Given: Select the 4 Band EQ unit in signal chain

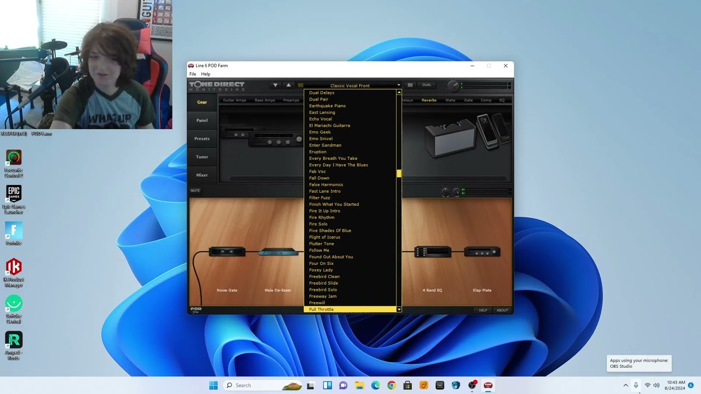Looking at the screenshot, I should tap(432, 252).
